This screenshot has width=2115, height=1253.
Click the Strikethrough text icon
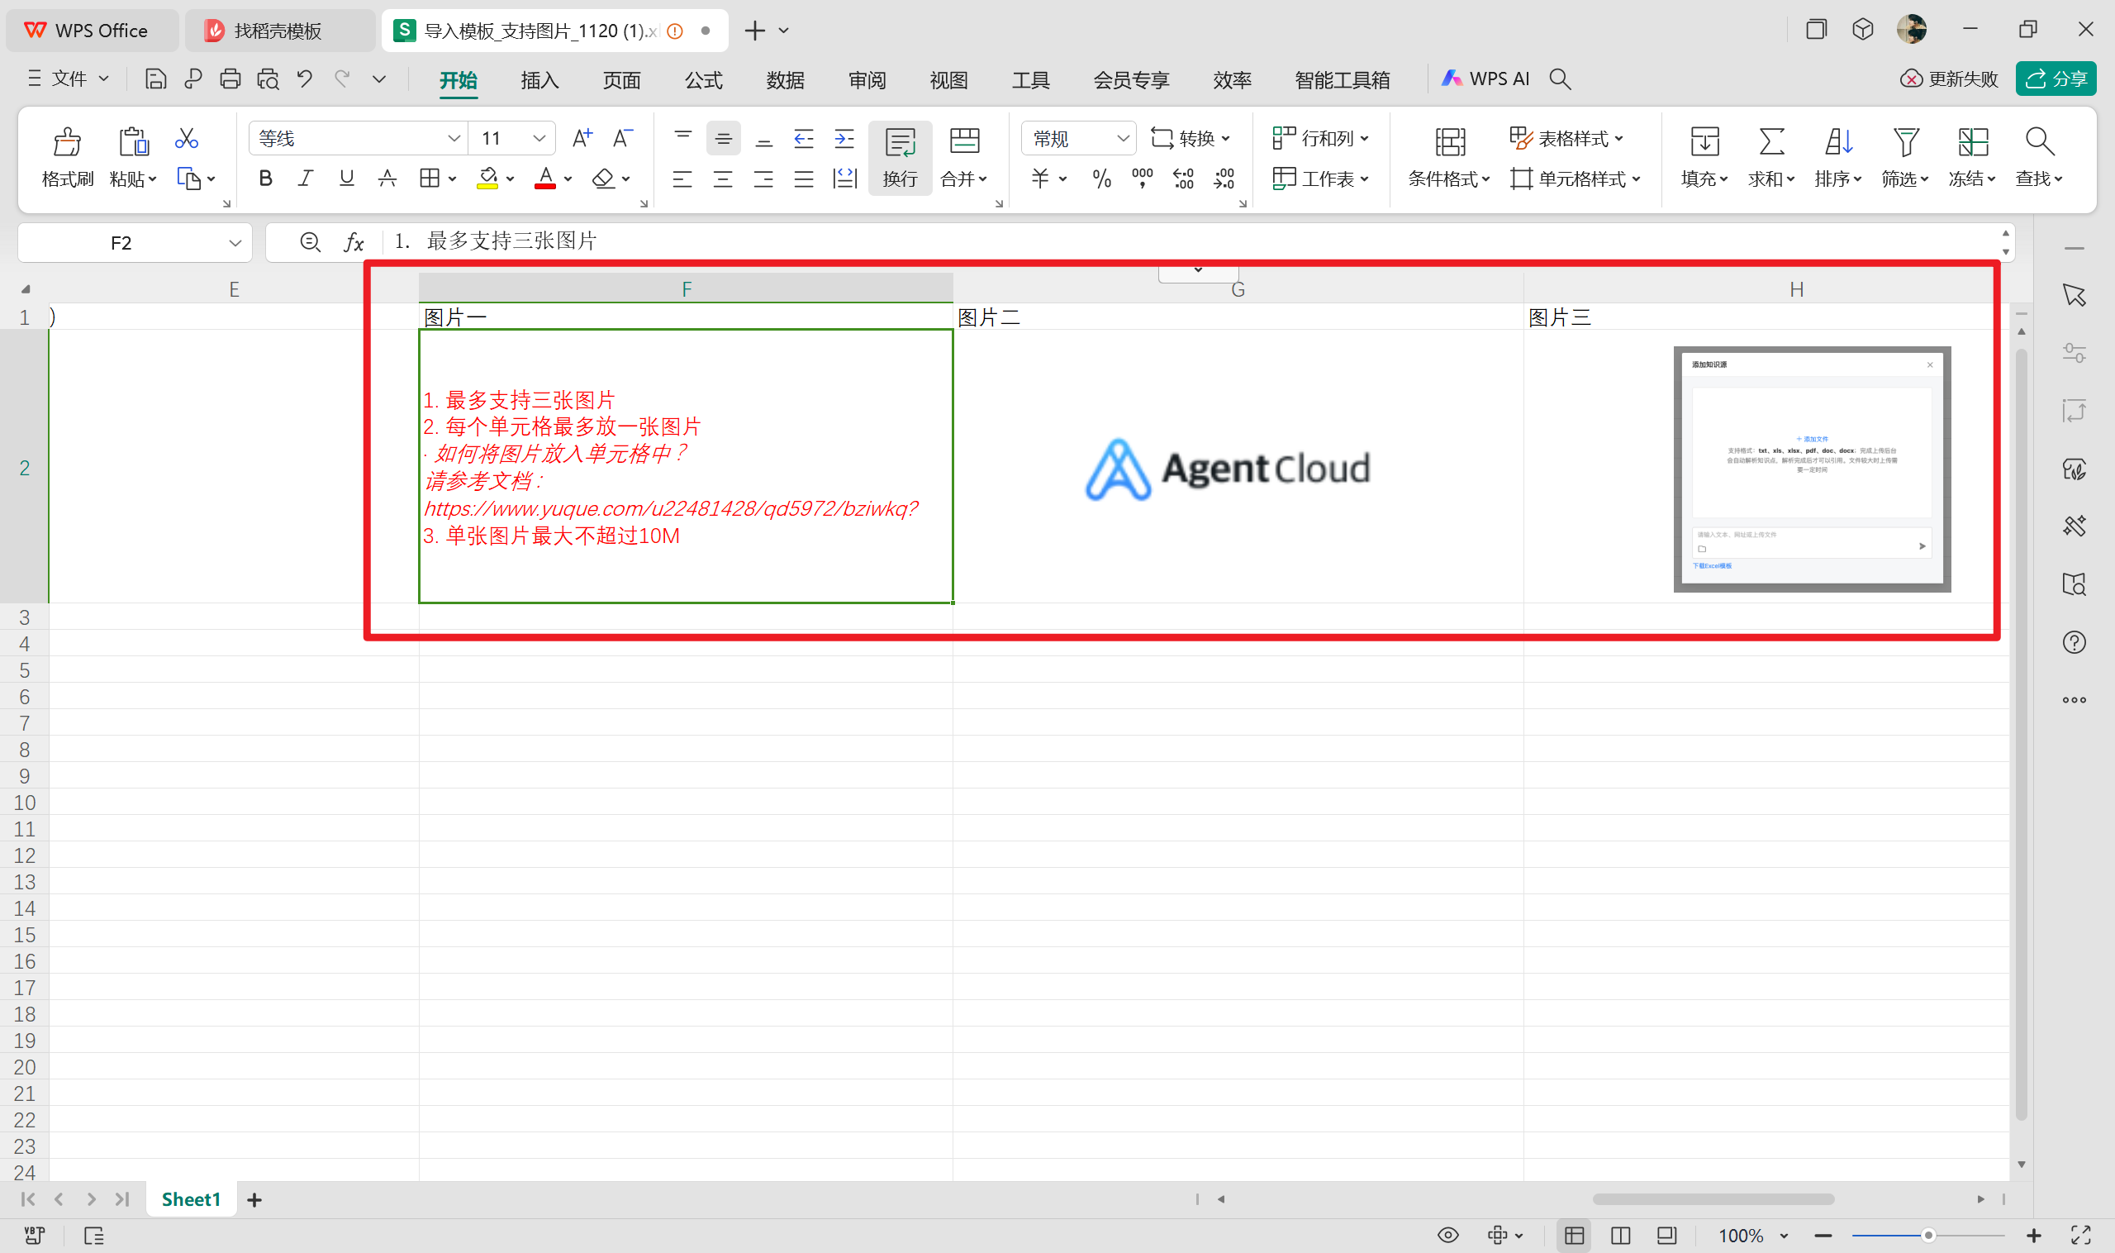387,179
